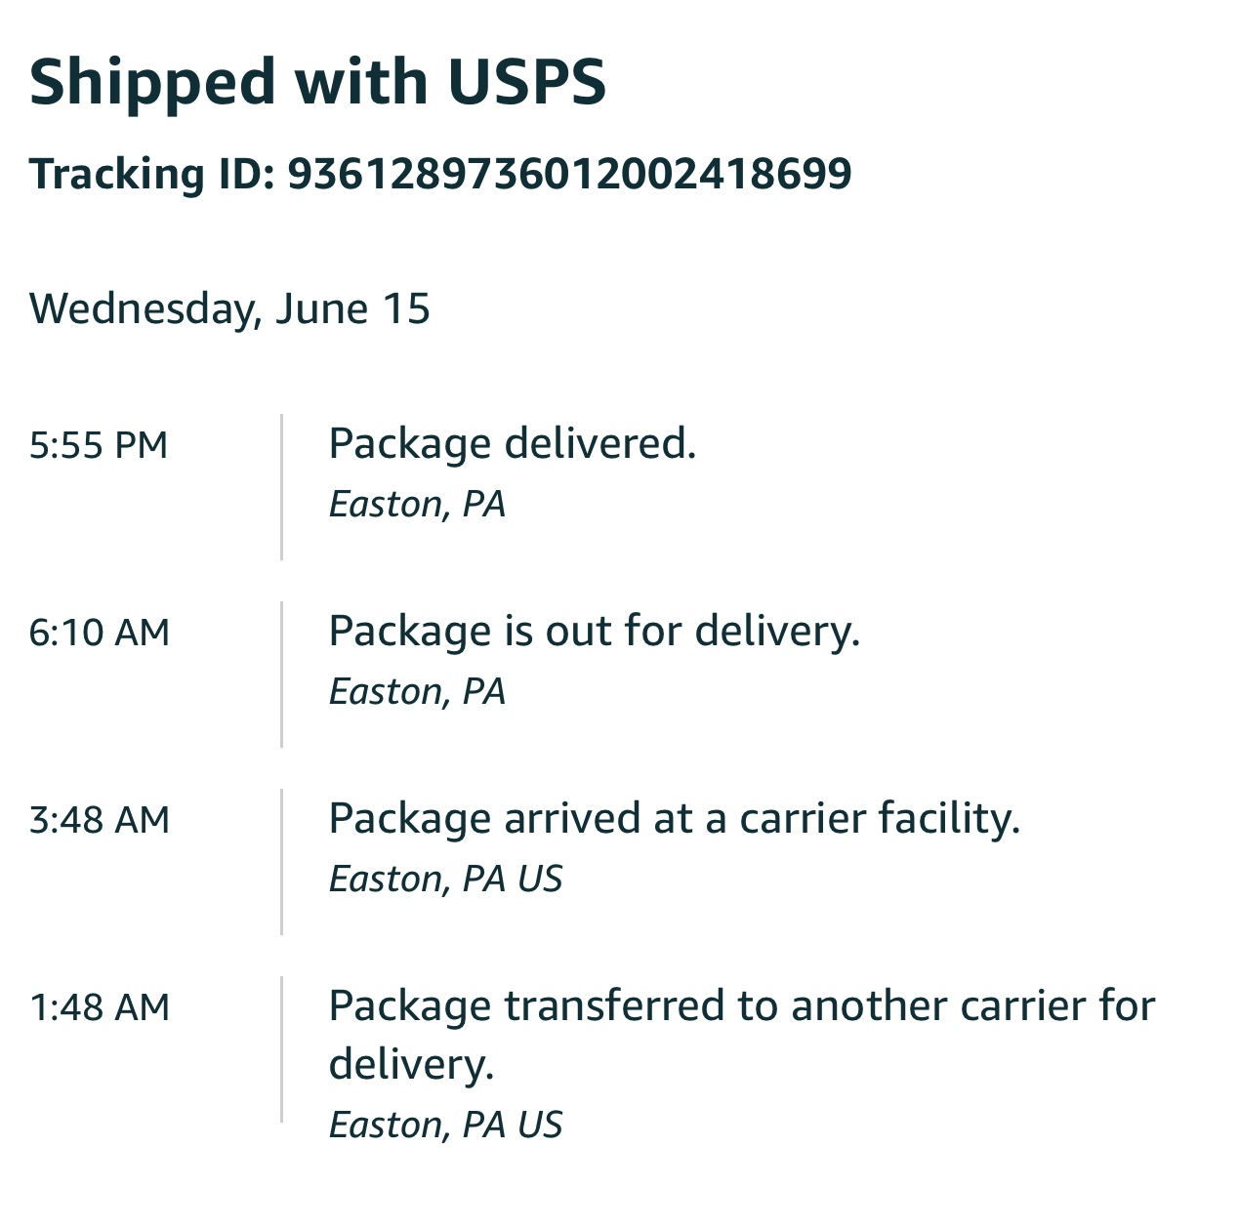This screenshot has height=1229, width=1239.
Task: Click 'Easton, PA US' under carrier facility entry
Action: pos(445,880)
